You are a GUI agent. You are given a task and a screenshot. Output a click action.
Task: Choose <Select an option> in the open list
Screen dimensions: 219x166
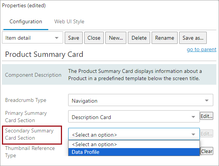point(134,144)
